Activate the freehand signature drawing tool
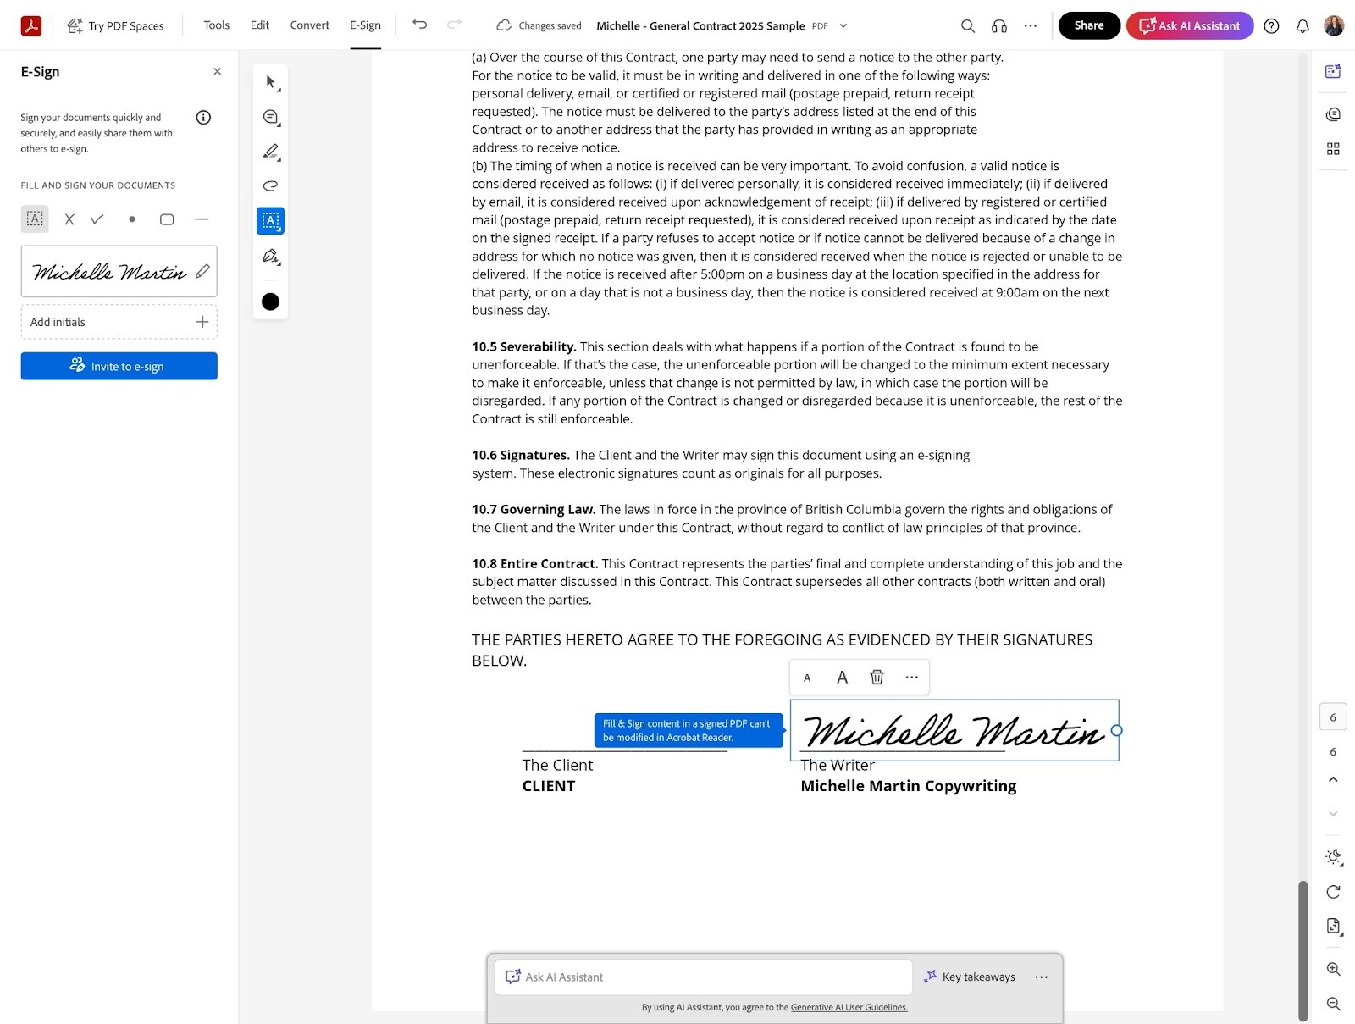Screen dimensions: 1355x1024 point(270,186)
